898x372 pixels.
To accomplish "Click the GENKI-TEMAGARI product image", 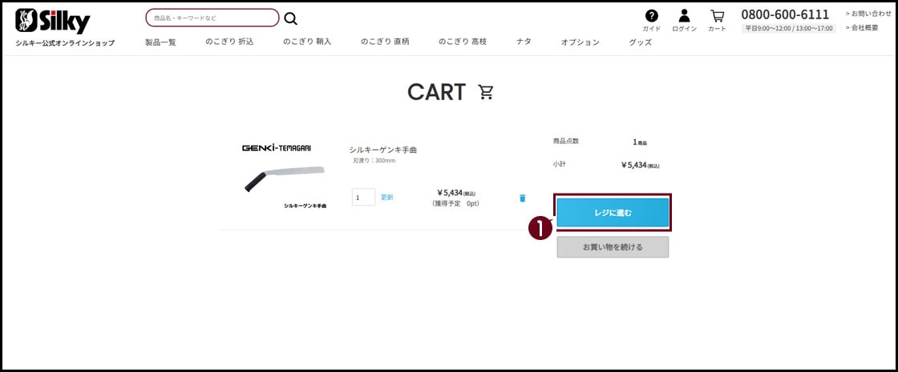I will coord(284,178).
